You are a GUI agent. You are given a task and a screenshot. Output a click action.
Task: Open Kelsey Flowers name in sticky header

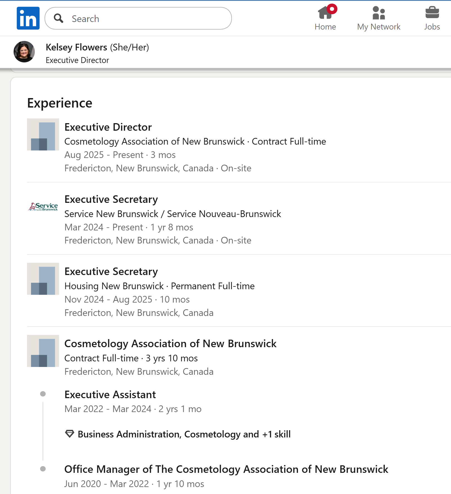pos(76,47)
